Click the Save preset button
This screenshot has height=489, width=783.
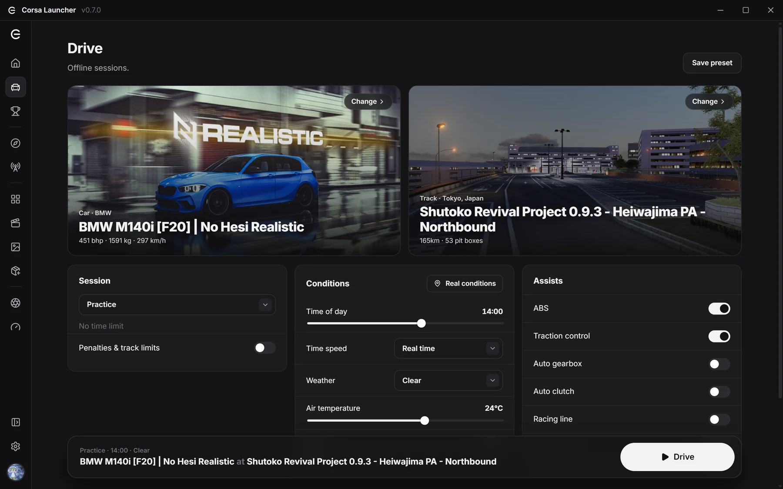click(x=712, y=63)
